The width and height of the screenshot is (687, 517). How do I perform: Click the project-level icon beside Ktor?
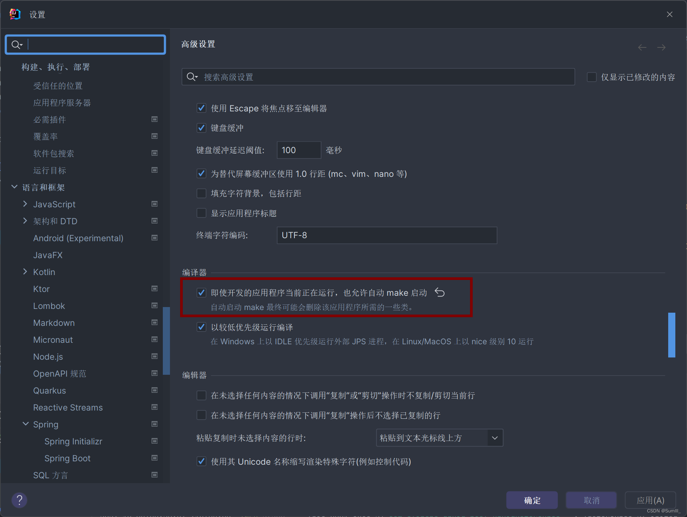155,289
